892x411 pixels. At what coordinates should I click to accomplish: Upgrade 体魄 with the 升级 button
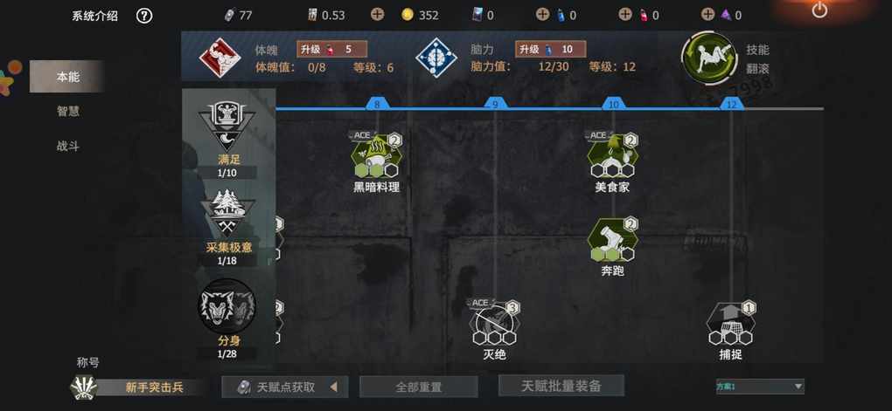click(331, 50)
